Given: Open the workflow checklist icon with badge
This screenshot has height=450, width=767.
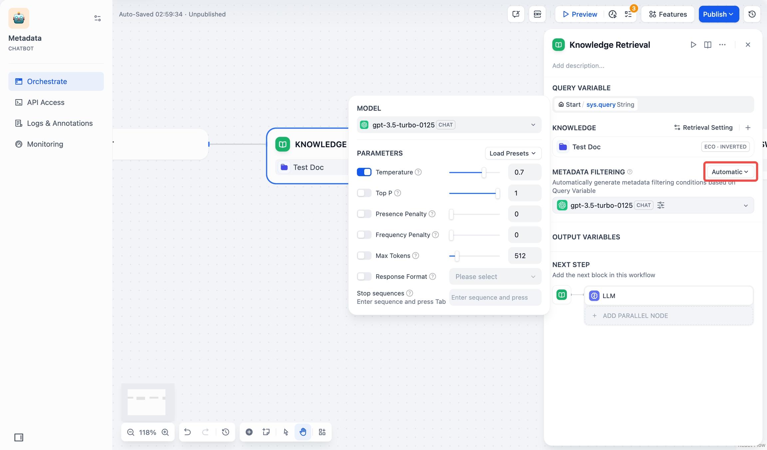Looking at the screenshot, I should click(628, 14).
